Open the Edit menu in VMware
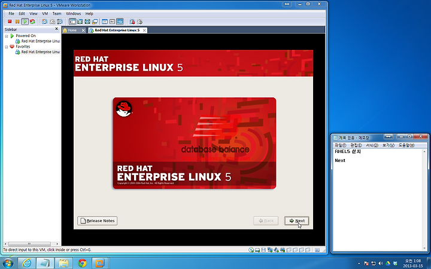Viewport: 431px width, 269px height. (22, 13)
